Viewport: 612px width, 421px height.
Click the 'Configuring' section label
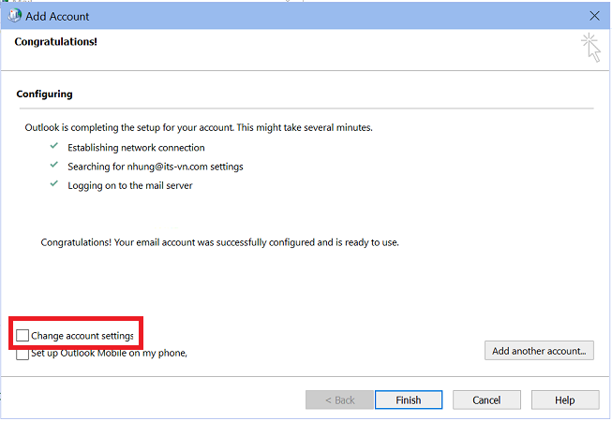click(44, 94)
